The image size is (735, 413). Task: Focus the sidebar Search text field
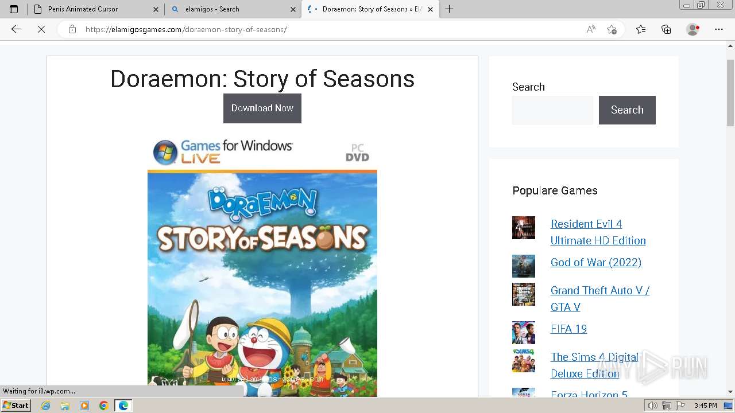point(552,110)
